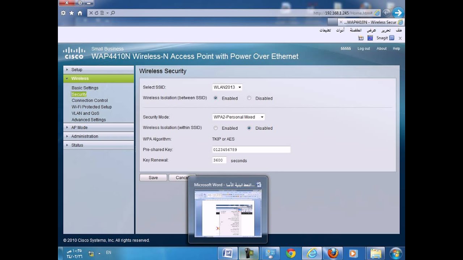This screenshot has width=463, height=260.
Task: Open VLAN and QoS page
Action: pyautogui.click(x=85, y=113)
